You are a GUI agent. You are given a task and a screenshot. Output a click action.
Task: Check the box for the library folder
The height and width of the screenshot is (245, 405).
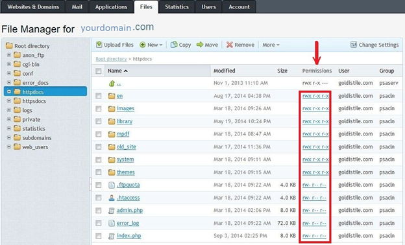pos(99,121)
